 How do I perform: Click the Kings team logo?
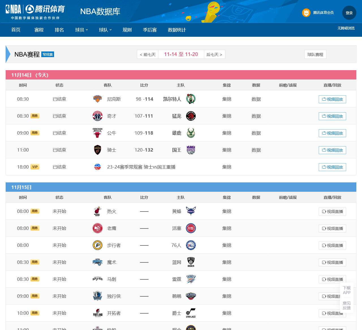191,150
